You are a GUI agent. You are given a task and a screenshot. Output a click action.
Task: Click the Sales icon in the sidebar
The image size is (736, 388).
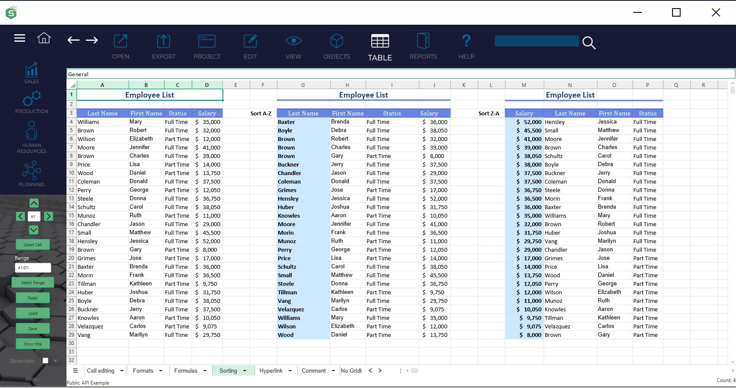pos(31,71)
